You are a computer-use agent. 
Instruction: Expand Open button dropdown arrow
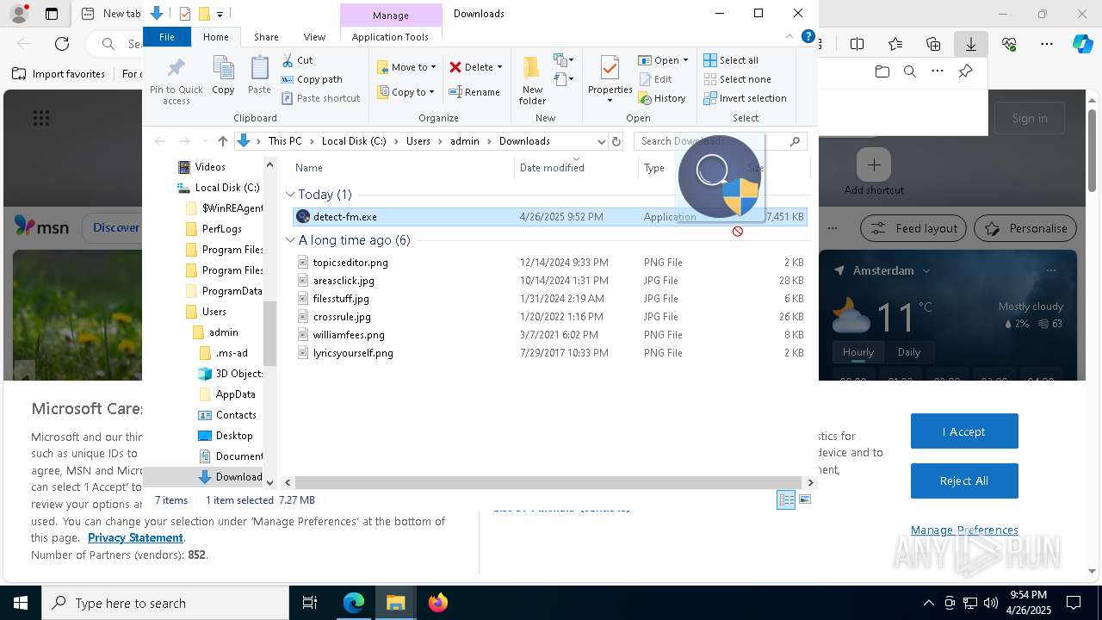[x=685, y=60]
